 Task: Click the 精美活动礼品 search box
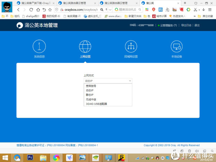128,9
